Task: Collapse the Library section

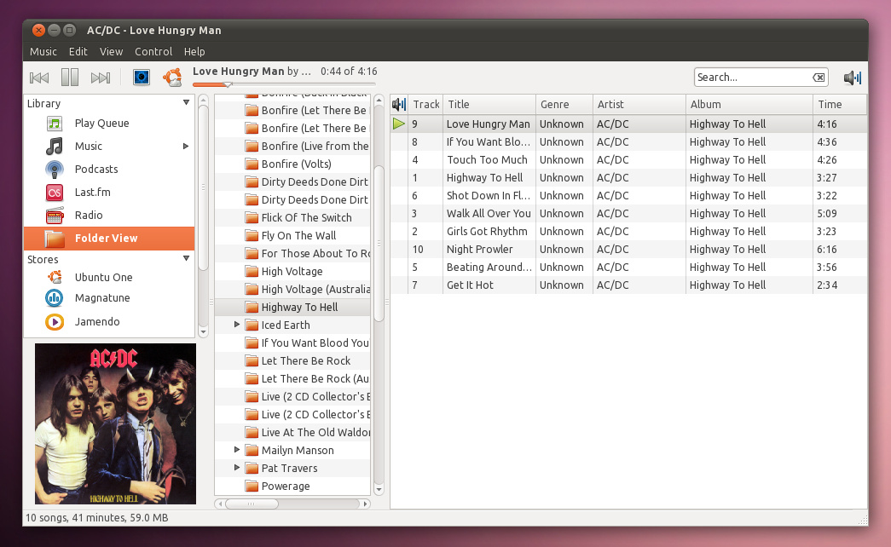Action: (186, 103)
